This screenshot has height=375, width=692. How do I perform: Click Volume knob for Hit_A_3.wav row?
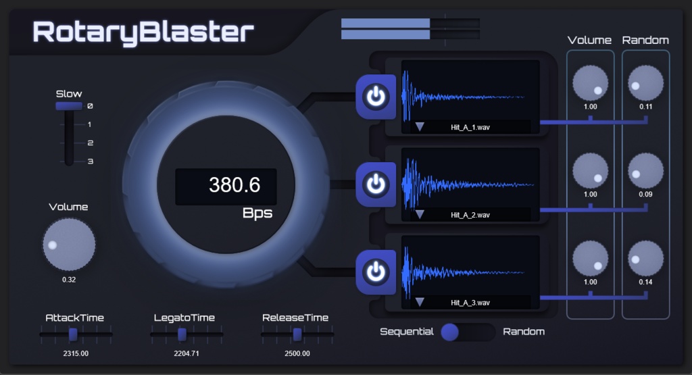click(x=591, y=259)
